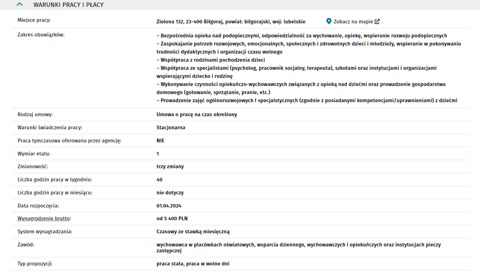Click the Zakres obowiązków label
480x271 pixels.
(41, 35)
